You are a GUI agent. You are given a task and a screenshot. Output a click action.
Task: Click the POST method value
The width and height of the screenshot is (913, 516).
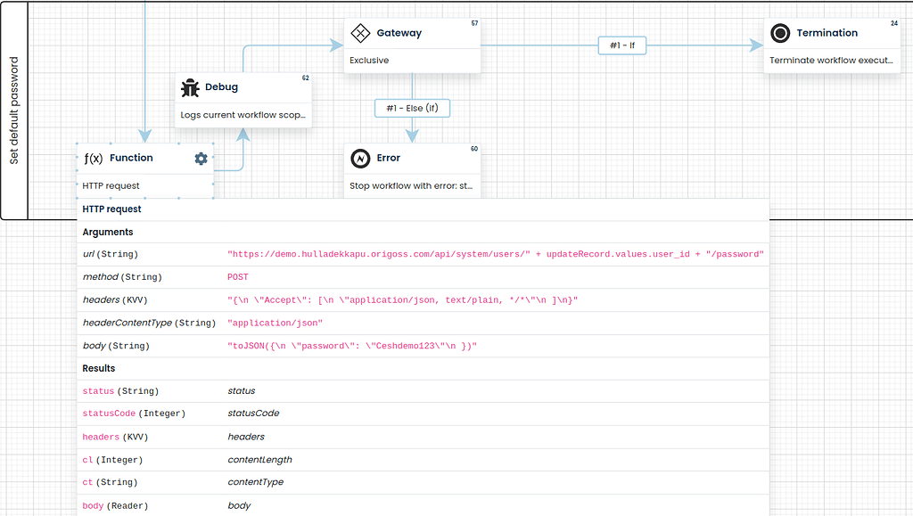pos(238,277)
